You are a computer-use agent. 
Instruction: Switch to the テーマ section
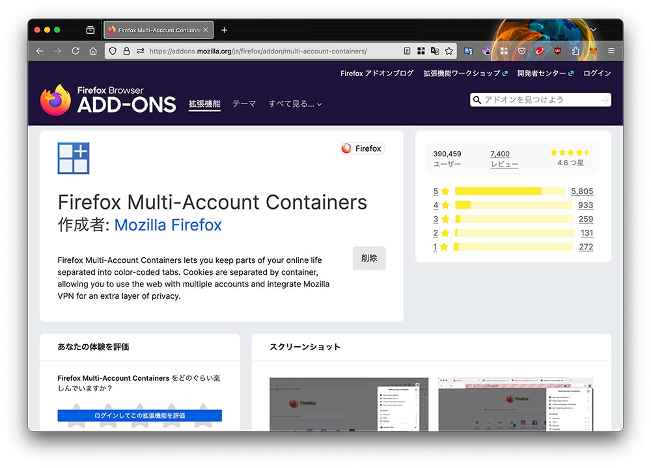[244, 103]
